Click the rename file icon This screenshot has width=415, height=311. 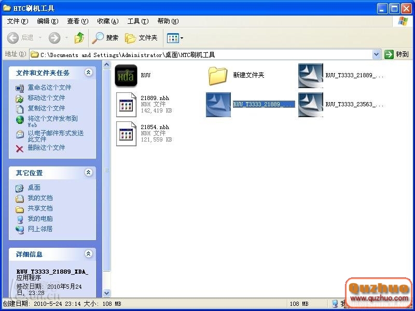[20, 88]
